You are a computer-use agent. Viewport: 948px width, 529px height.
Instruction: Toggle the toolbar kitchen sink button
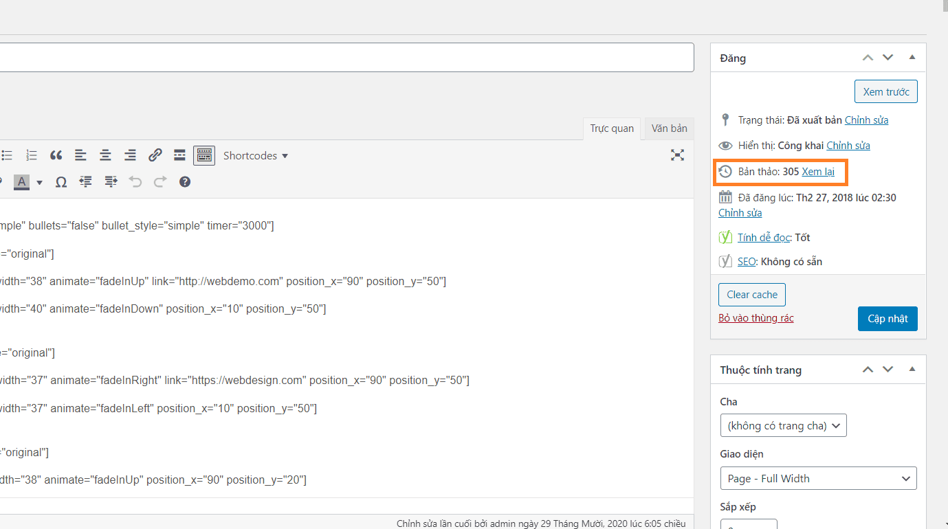pyautogui.click(x=204, y=155)
